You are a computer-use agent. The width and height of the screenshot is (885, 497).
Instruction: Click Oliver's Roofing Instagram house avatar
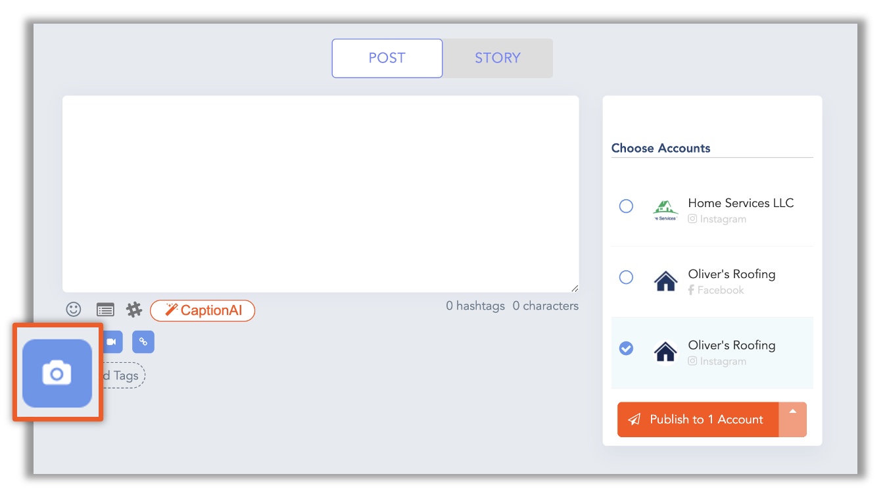point(665,352)
